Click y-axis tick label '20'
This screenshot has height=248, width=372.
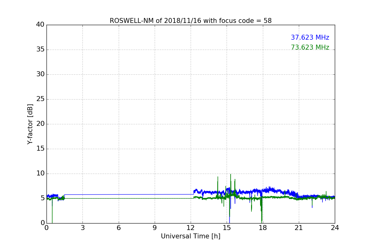point(40,124)
